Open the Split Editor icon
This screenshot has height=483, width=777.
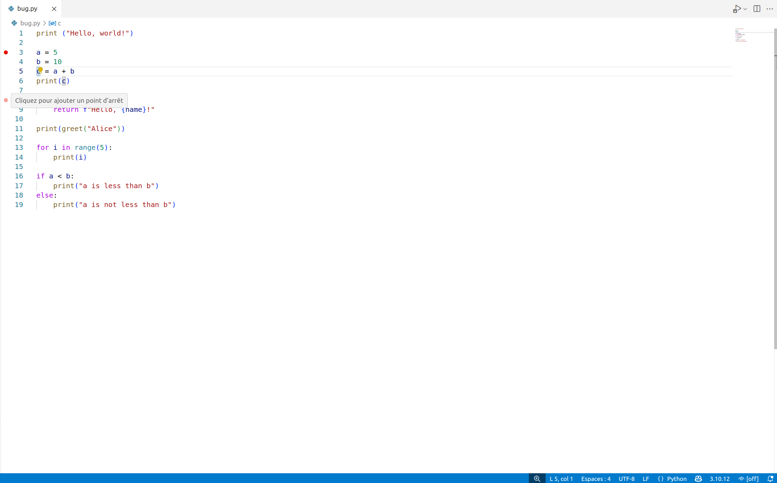(757, 8)
